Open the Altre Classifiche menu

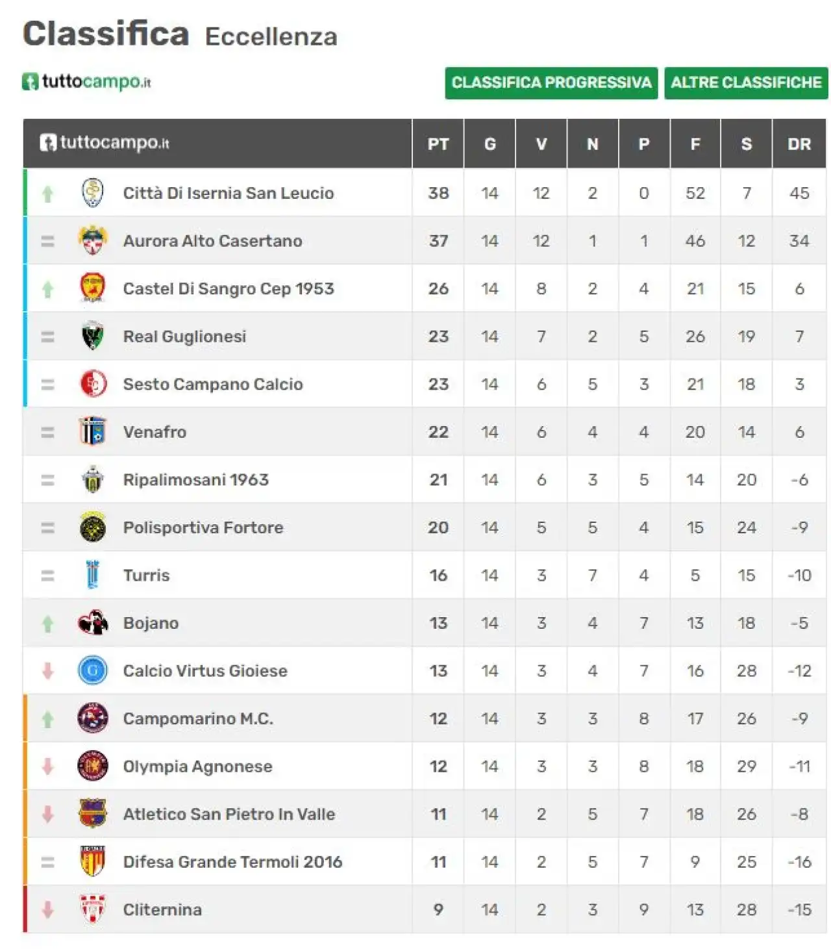(746, 83)
